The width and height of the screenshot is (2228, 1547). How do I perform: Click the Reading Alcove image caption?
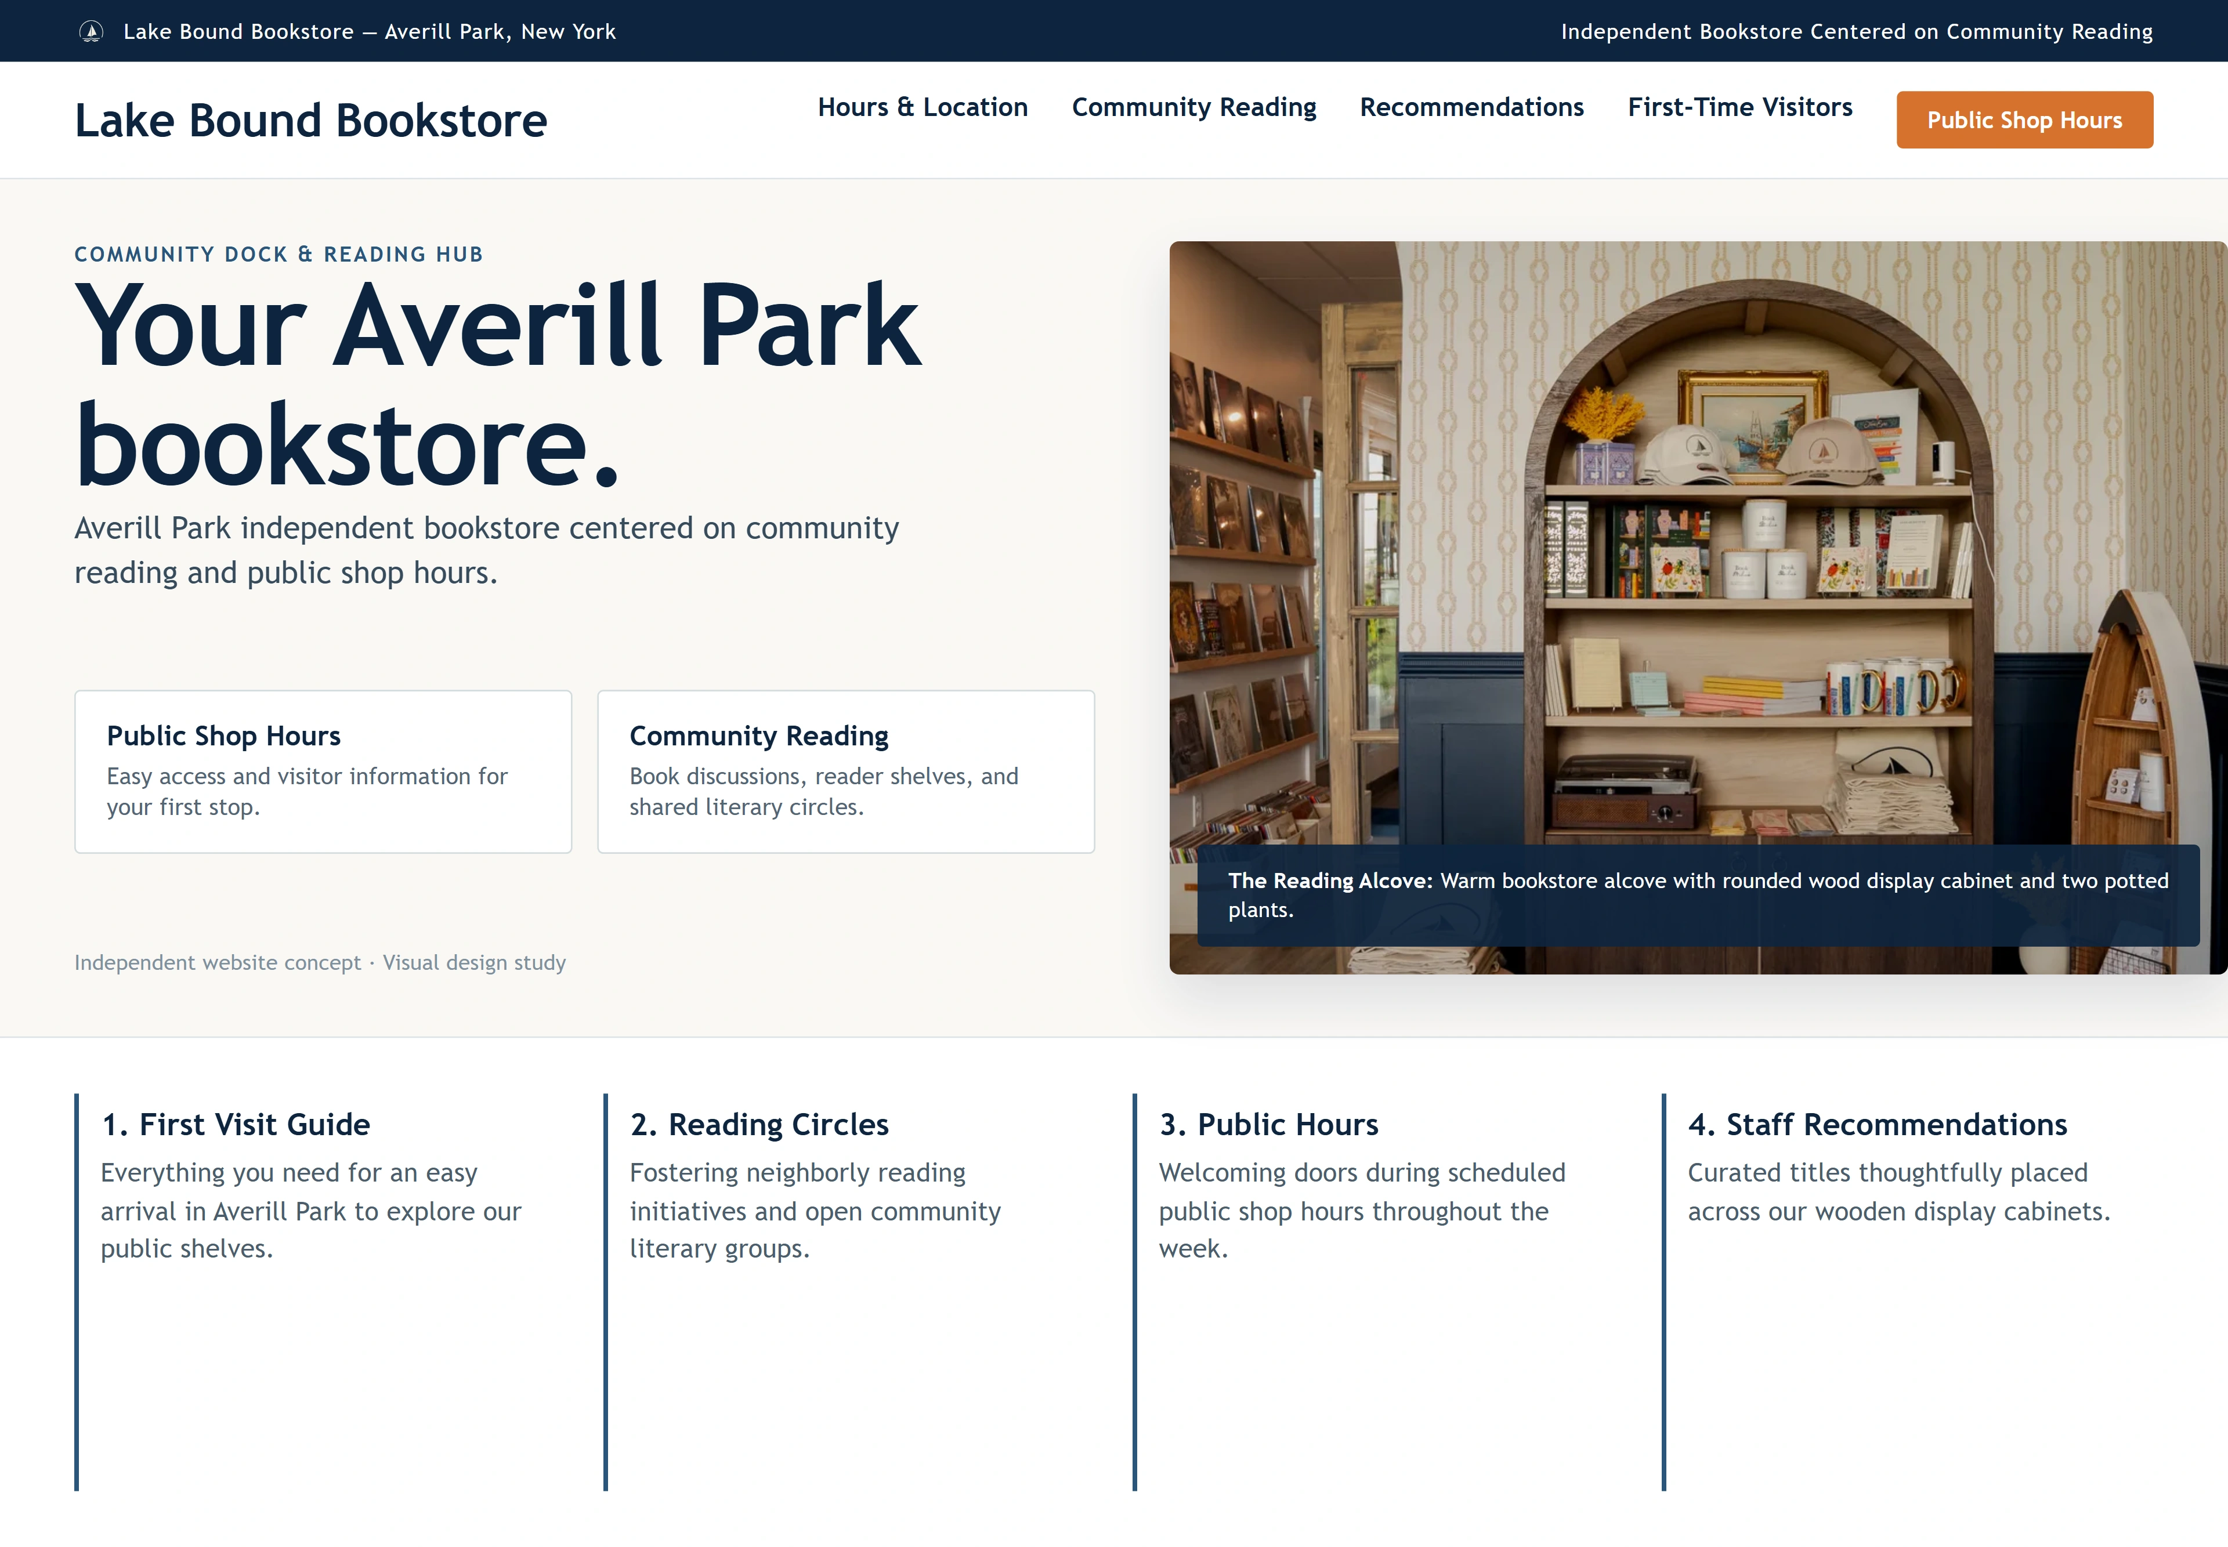click(1698, 896)
